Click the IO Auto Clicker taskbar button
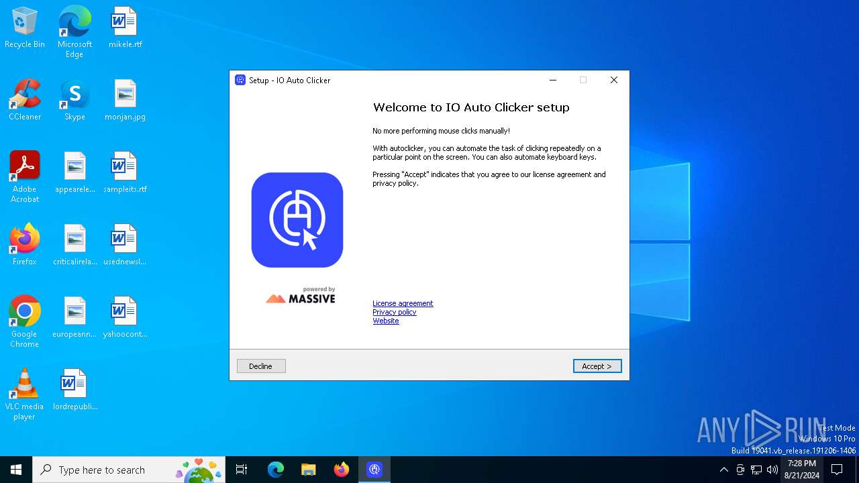This screenshot has height=483, width=859. [374, 470]
